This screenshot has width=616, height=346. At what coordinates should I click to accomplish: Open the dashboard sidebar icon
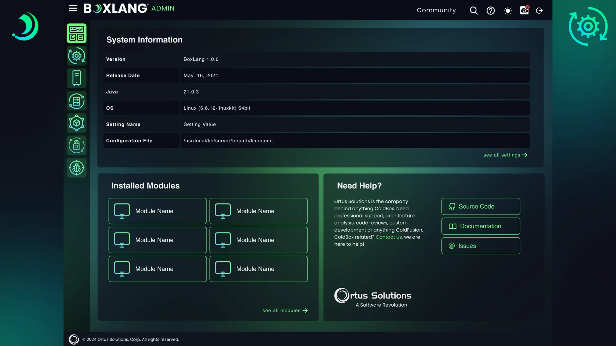tap(76, 33)
